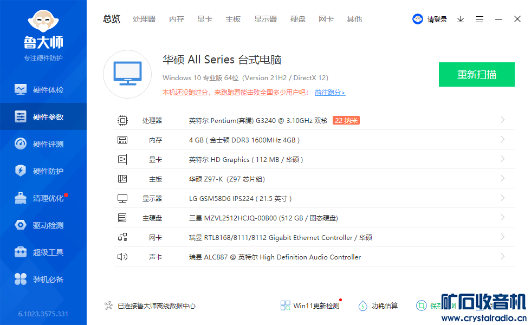Click the user avatar next to 请登录
The width and height of the screenshot is (531, 325).
(418, 19)
